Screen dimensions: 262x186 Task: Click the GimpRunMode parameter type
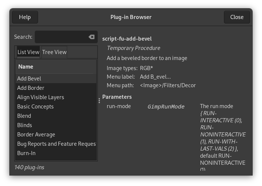point(166,107)
